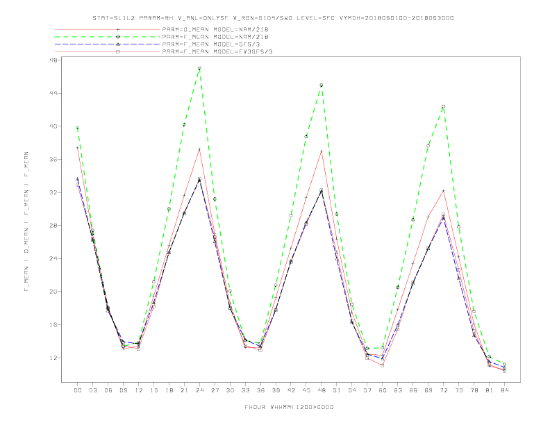Click the vertical y-axis label F_MEAN | O_MEAN

click(26, 222)
